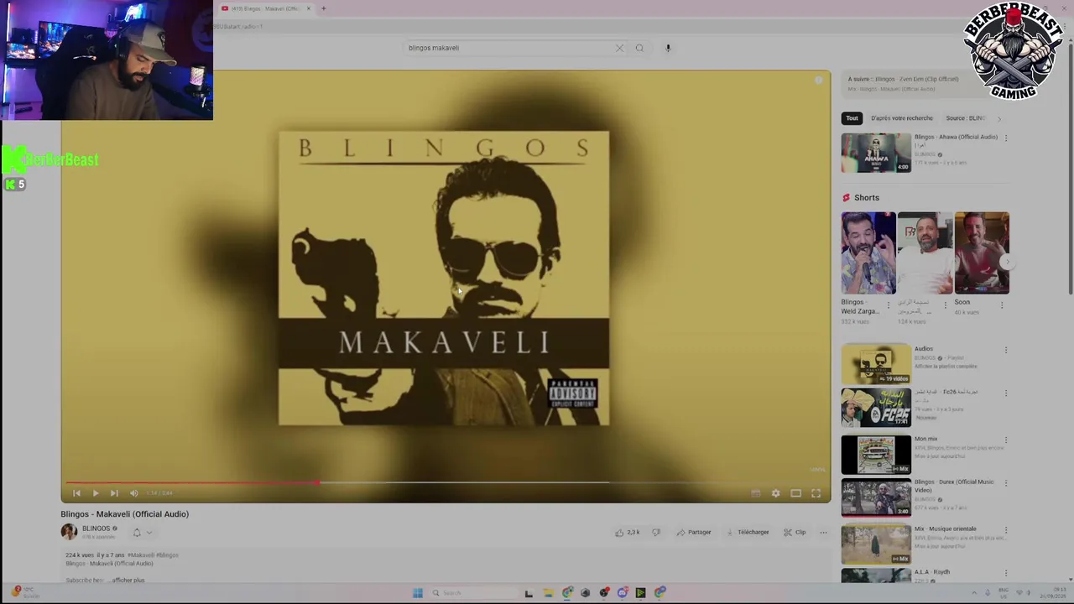This screenshot has width=1074, height=604.
Task: Enter full screen mode
Action: 816,493
